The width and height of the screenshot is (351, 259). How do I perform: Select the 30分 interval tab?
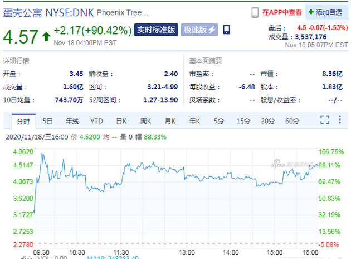coord(268,121)
